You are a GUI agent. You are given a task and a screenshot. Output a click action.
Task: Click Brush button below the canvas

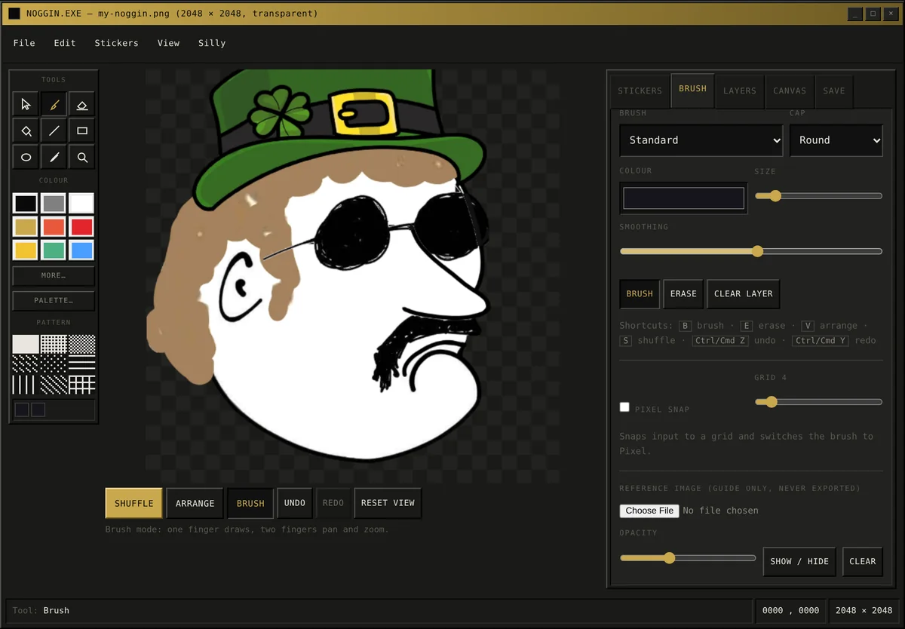pyautogui.click(x=250, y=503)
